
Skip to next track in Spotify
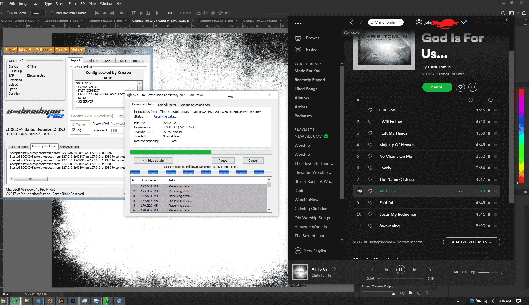point(415,270)
